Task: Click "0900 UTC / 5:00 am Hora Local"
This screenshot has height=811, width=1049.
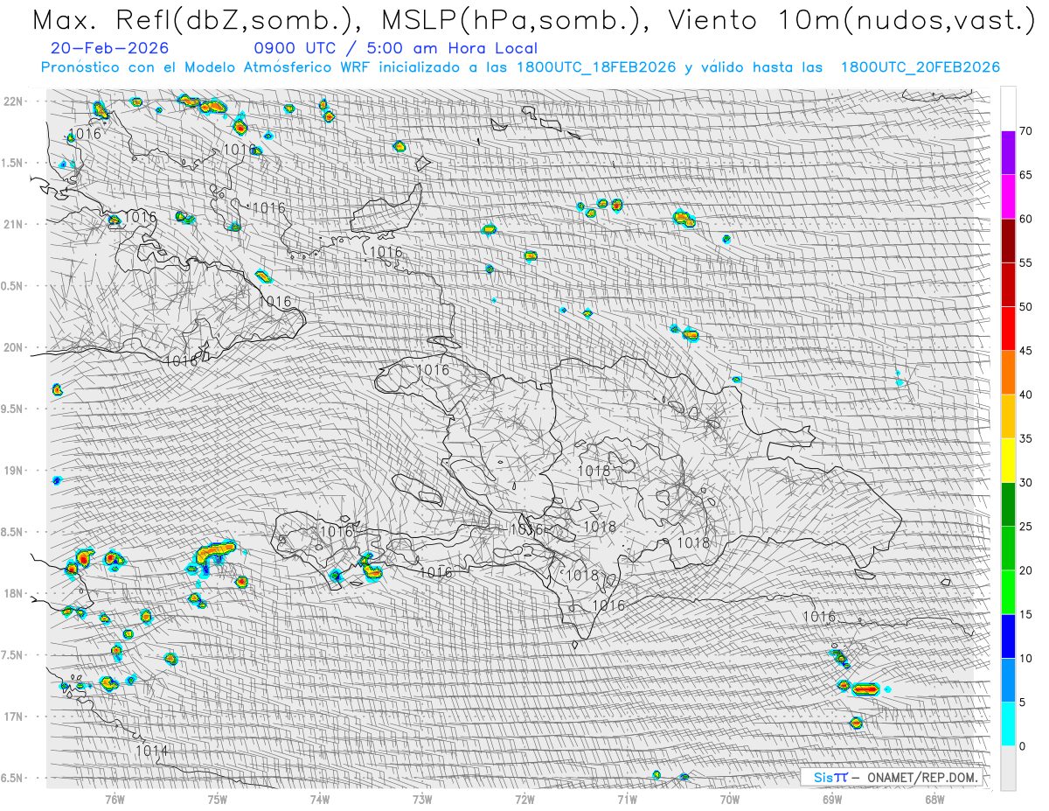Action: 395,48
